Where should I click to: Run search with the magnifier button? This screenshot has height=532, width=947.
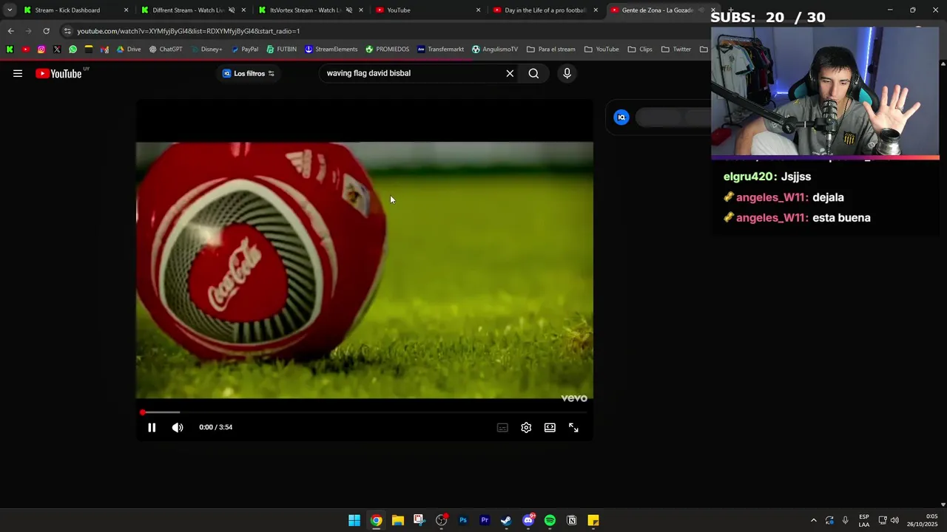[x=533, y=73]
